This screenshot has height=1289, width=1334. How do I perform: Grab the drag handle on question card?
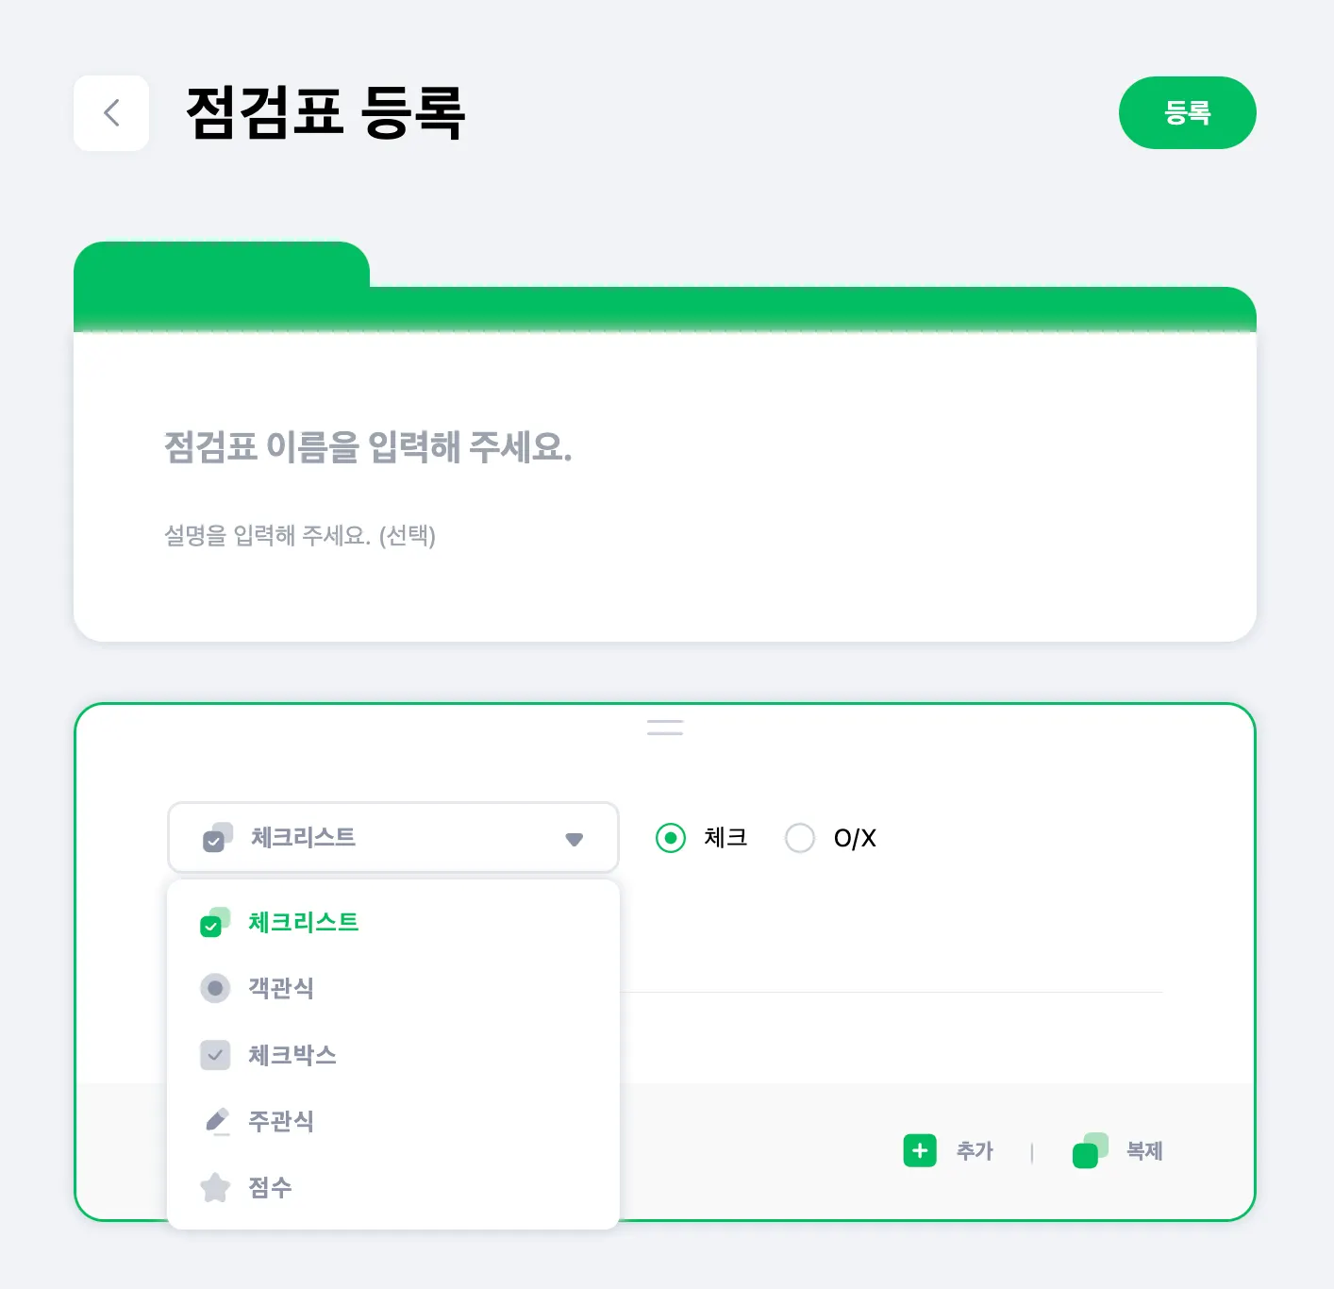click(665, 728)
